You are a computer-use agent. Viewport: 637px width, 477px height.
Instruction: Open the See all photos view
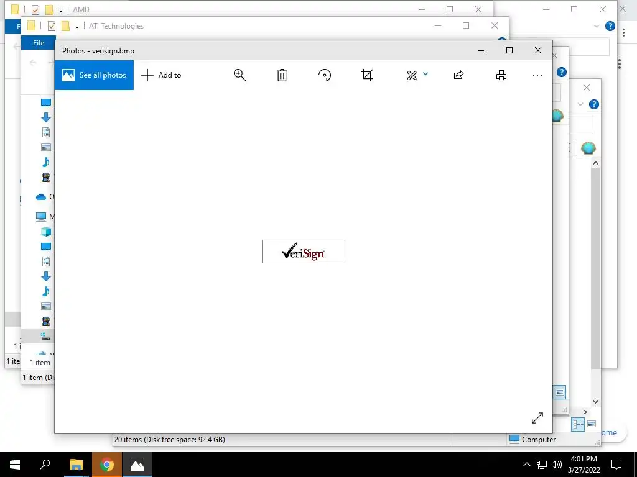94,75
